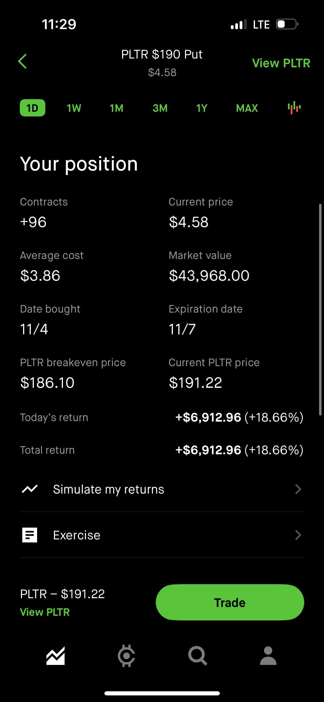The width and height of the screenshot is (324, 702).
Task: Expand the Simulate my returns chevron
Action: [298, 489]
